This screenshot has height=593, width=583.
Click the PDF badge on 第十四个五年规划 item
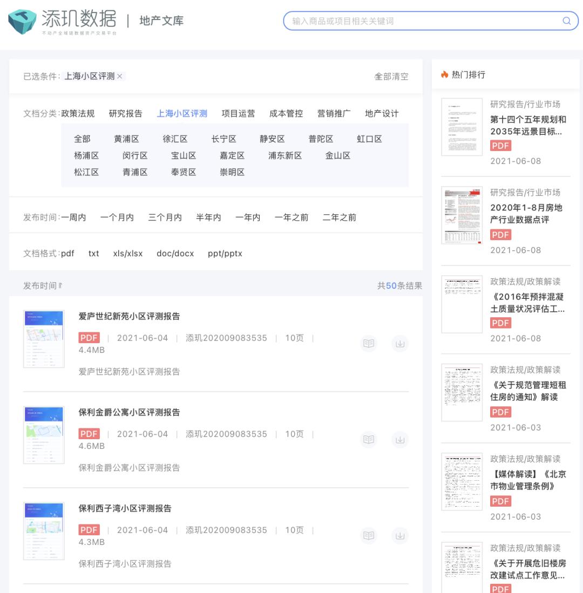pos(500,146)
